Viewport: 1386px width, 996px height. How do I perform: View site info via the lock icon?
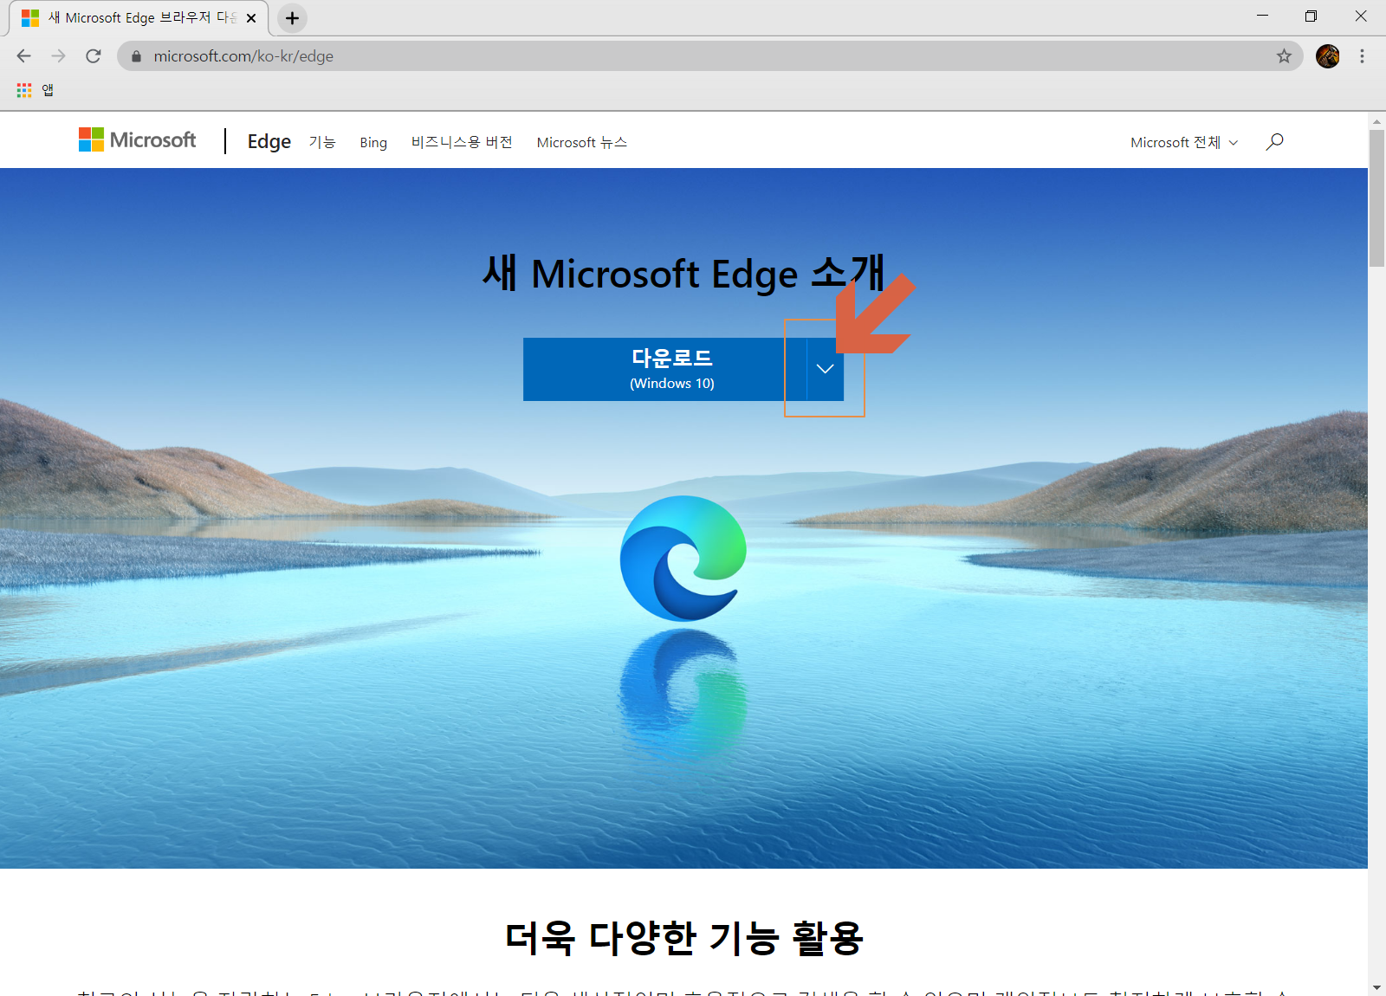point(136,56)
